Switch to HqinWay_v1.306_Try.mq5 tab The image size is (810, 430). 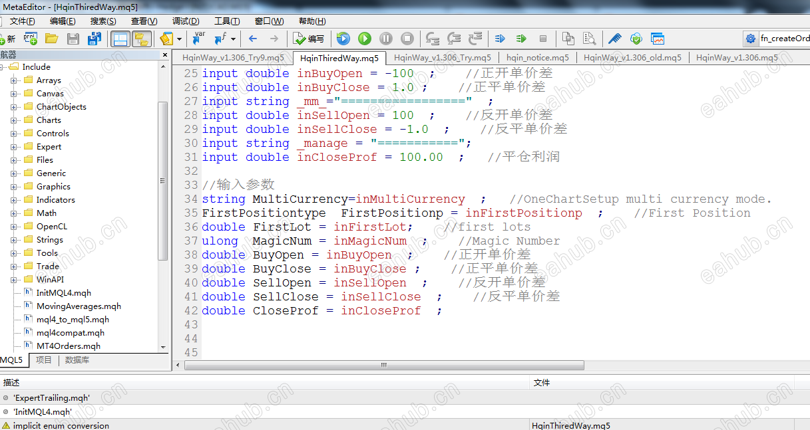click(443, 58)
